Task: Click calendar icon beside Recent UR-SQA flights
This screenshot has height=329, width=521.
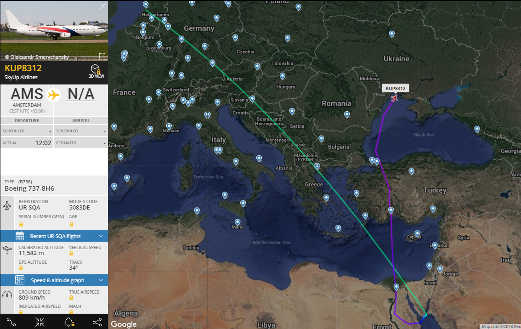Action: tap(20, 236)
